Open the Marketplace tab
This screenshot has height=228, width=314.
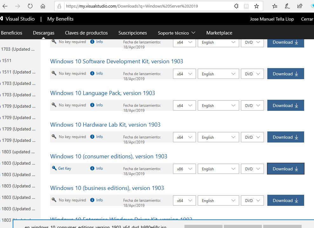(219, 33)
